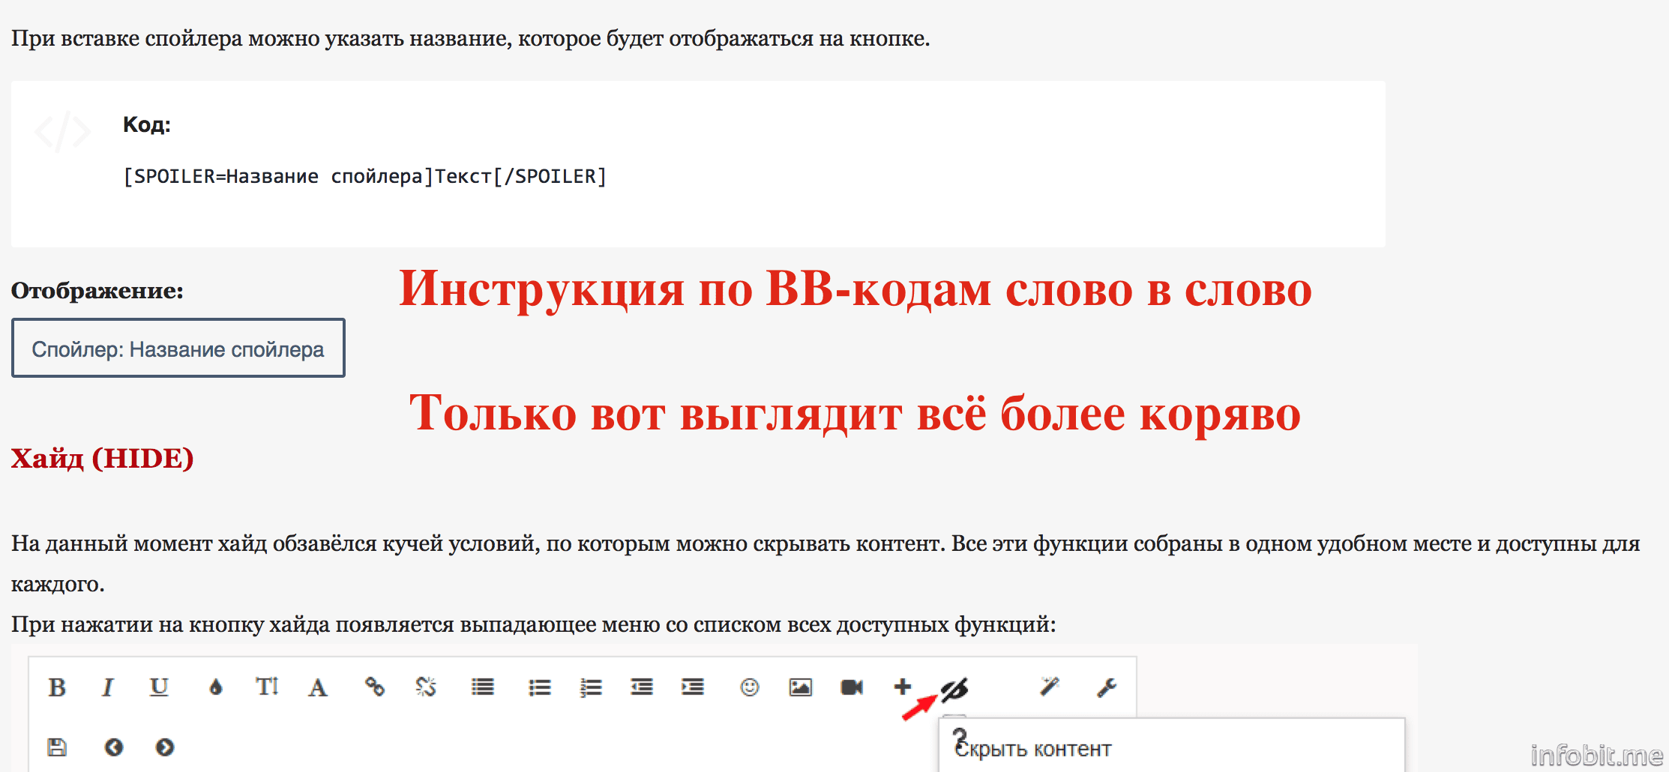The height and width of the screenshot is (772, 1669).
Task: Toggle bold formatting in editor toolbar
Action: click(x=57, y=687)
